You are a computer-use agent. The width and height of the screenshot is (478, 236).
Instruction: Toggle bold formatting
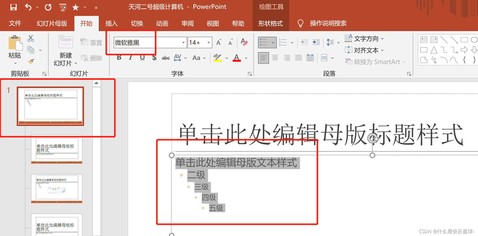(119, 58)
